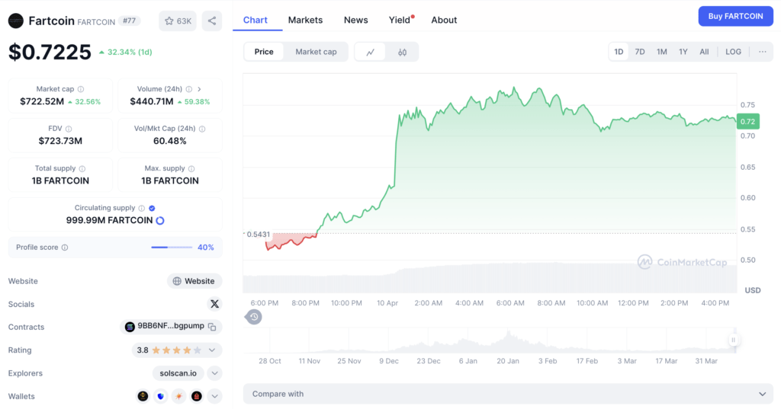Open the blue shield wallet icon
Screen dimensions: 781x409
pyautogui.click(x=160, y=396)
